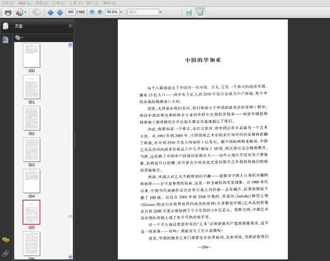The image size is (330, 261).
Task: Open the zoom level dropdown arrow
Action: click(121, 12)
